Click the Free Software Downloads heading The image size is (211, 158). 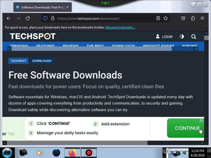tap(65, 75)
